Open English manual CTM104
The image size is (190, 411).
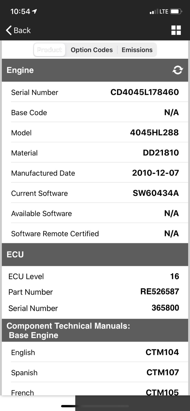coord(162,352)
